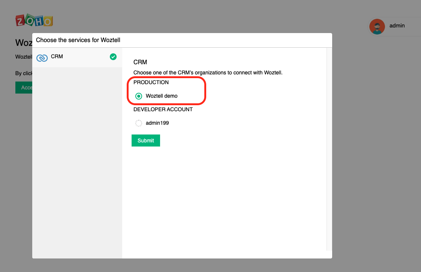Click the DEVELOPER ACCOUNT section heading
The width and height of the screenshot is (421, 272).
(x=163, y=109)
